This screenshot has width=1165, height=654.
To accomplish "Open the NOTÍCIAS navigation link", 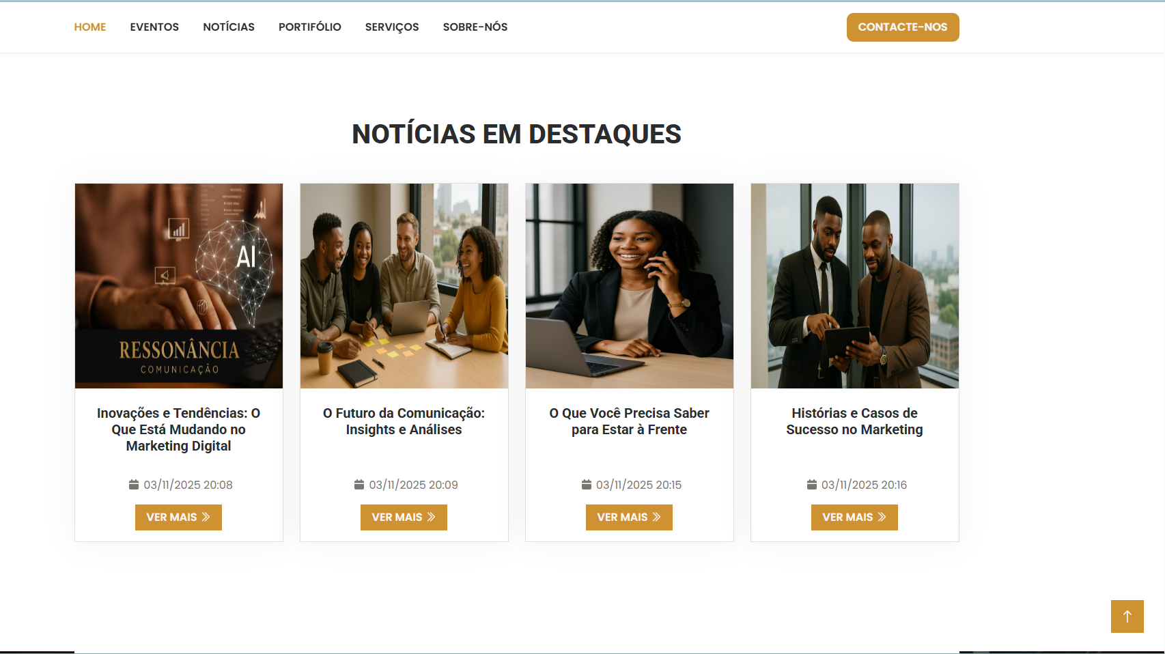I will [x=229, y=27].
